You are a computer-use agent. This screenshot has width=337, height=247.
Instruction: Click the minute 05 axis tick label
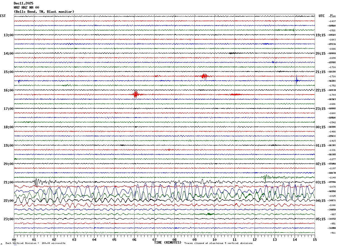point(114,239)
